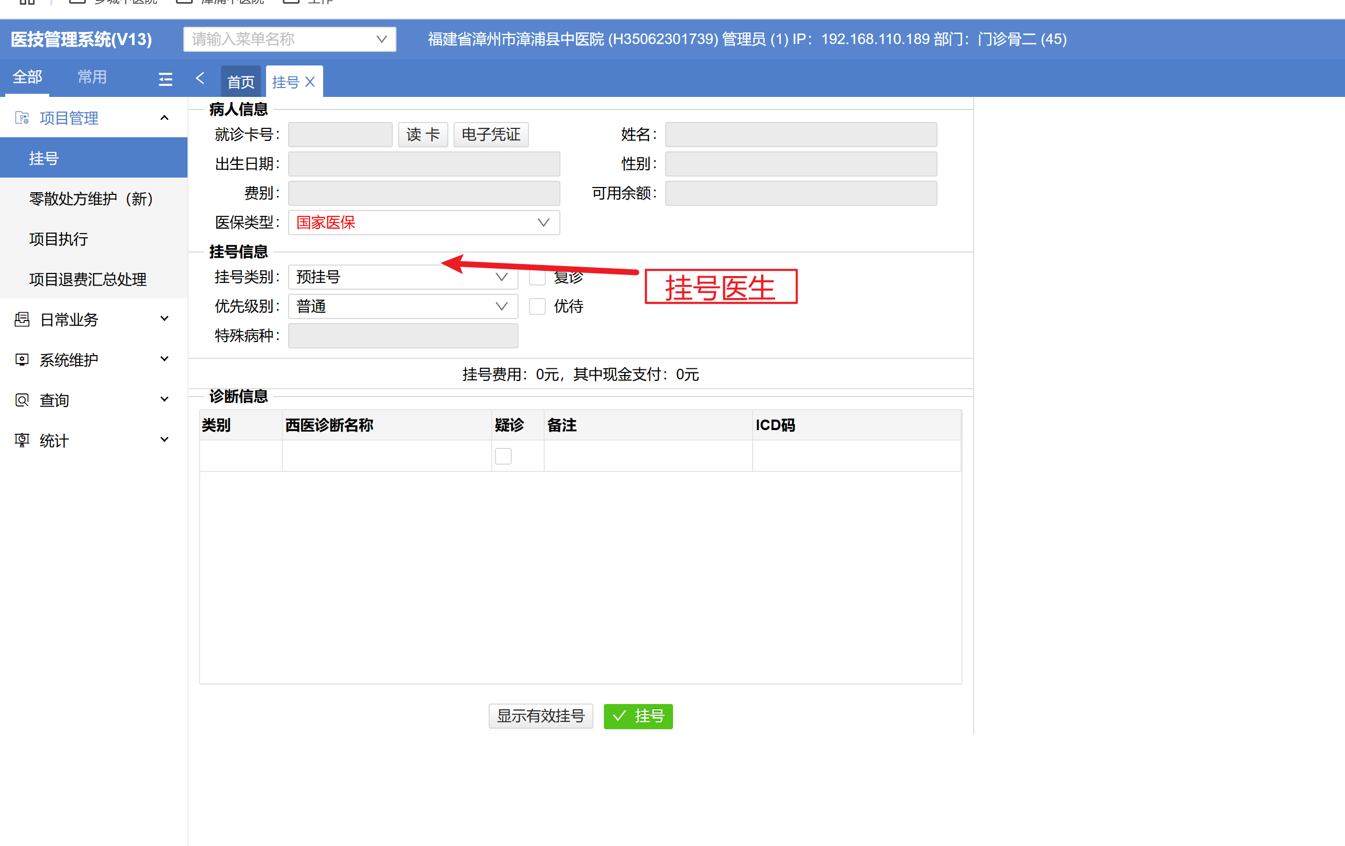Check the 优待 checkbox
This screenshot has width=1345, height=846.
537,306
